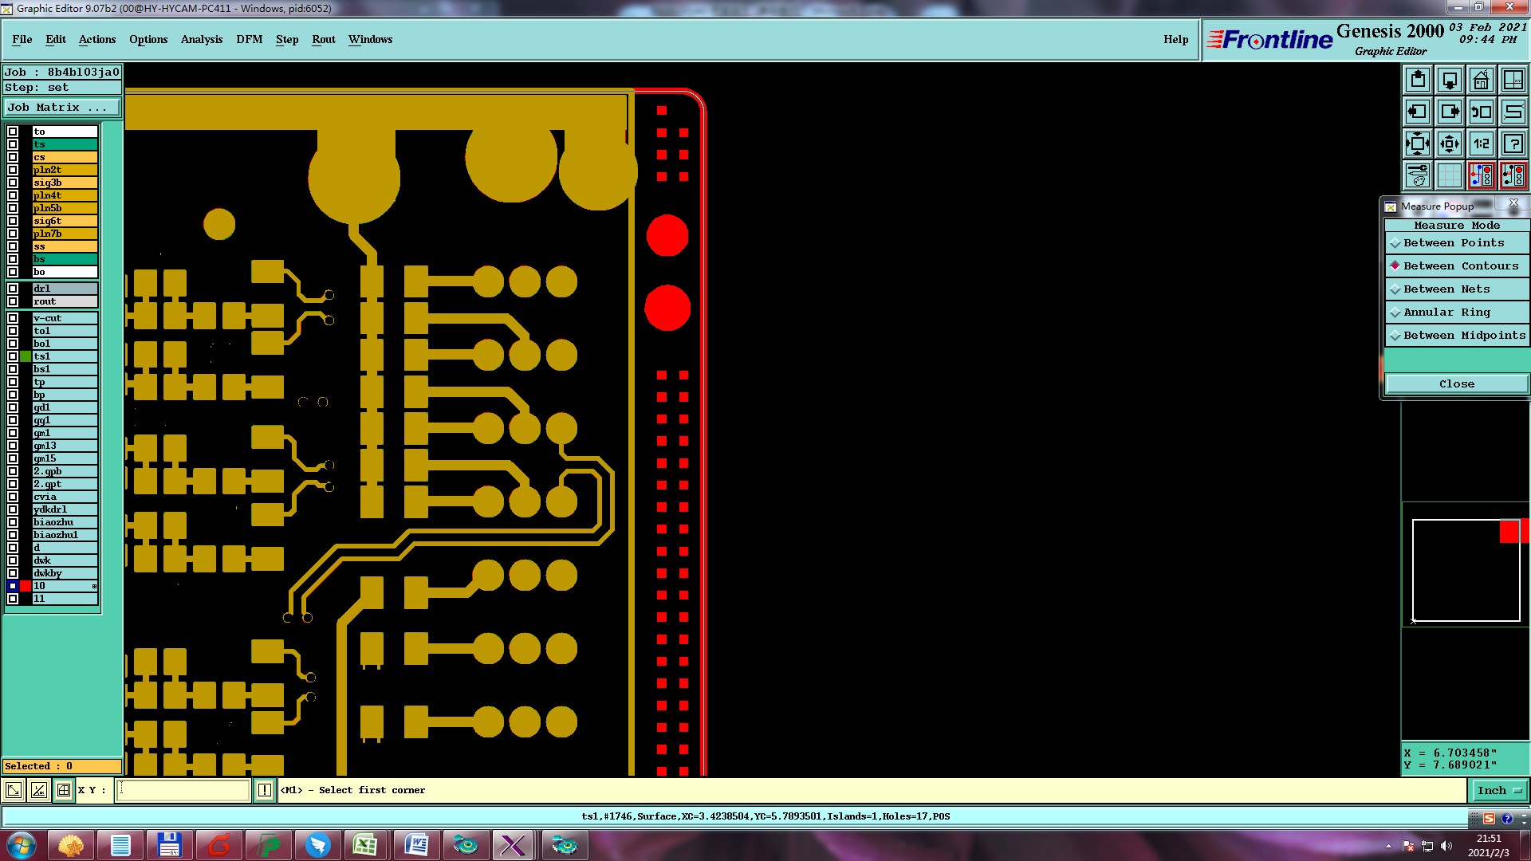
Task: Toggle the grid display icon
Action: point(1449,175)
